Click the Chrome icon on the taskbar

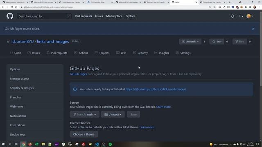(23, 144)
